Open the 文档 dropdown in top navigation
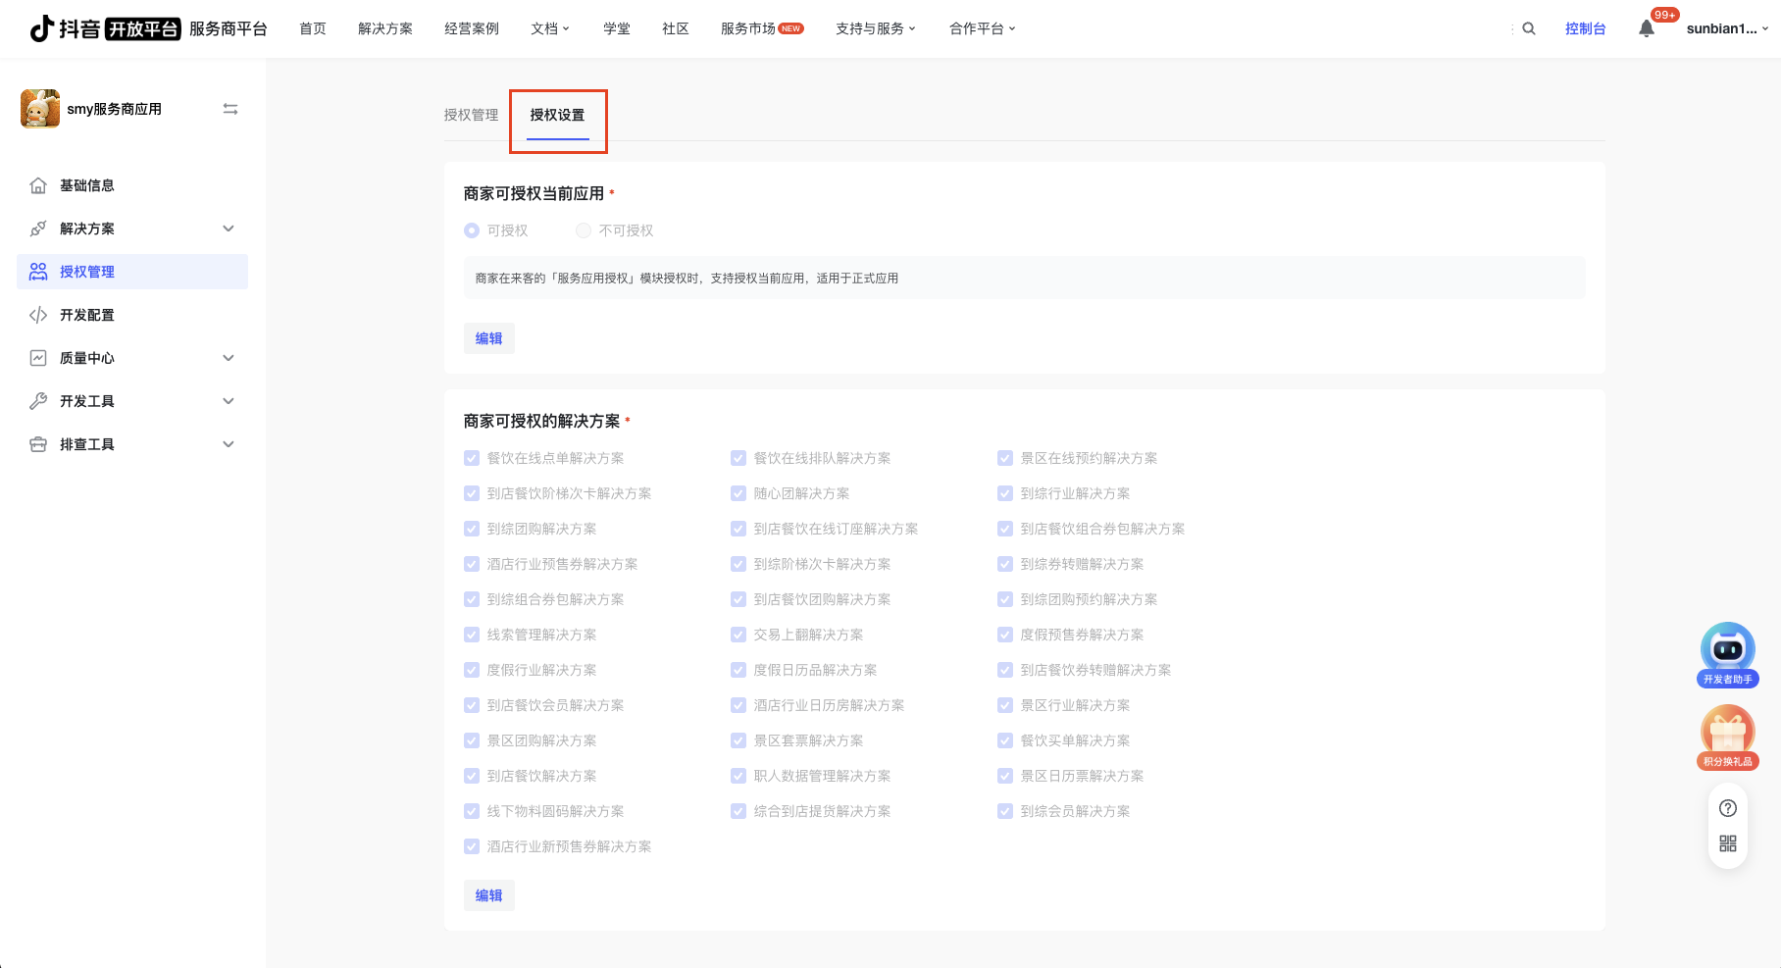The image size is (1781, 968). point(549,28)
